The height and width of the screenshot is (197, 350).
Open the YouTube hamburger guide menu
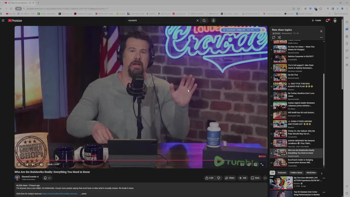point(3,21)
